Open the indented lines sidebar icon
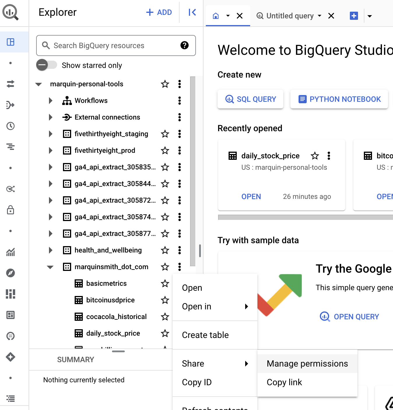Viewport: 393px width, 410px height. (x=10, y=147)
